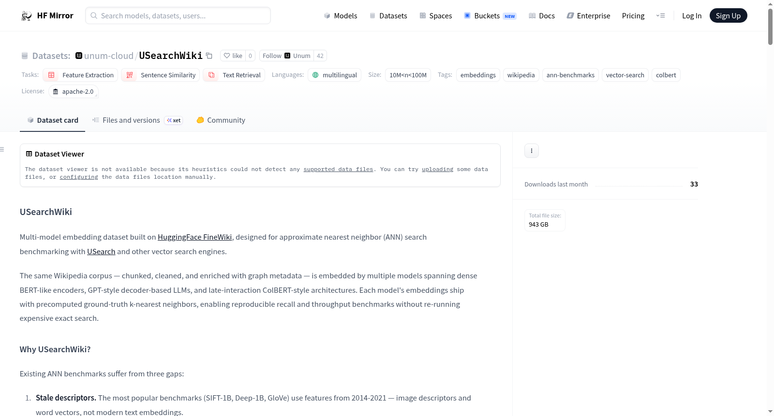Open the Pricing page
This screenshot has height=416, width=774.
pos(633,16)
